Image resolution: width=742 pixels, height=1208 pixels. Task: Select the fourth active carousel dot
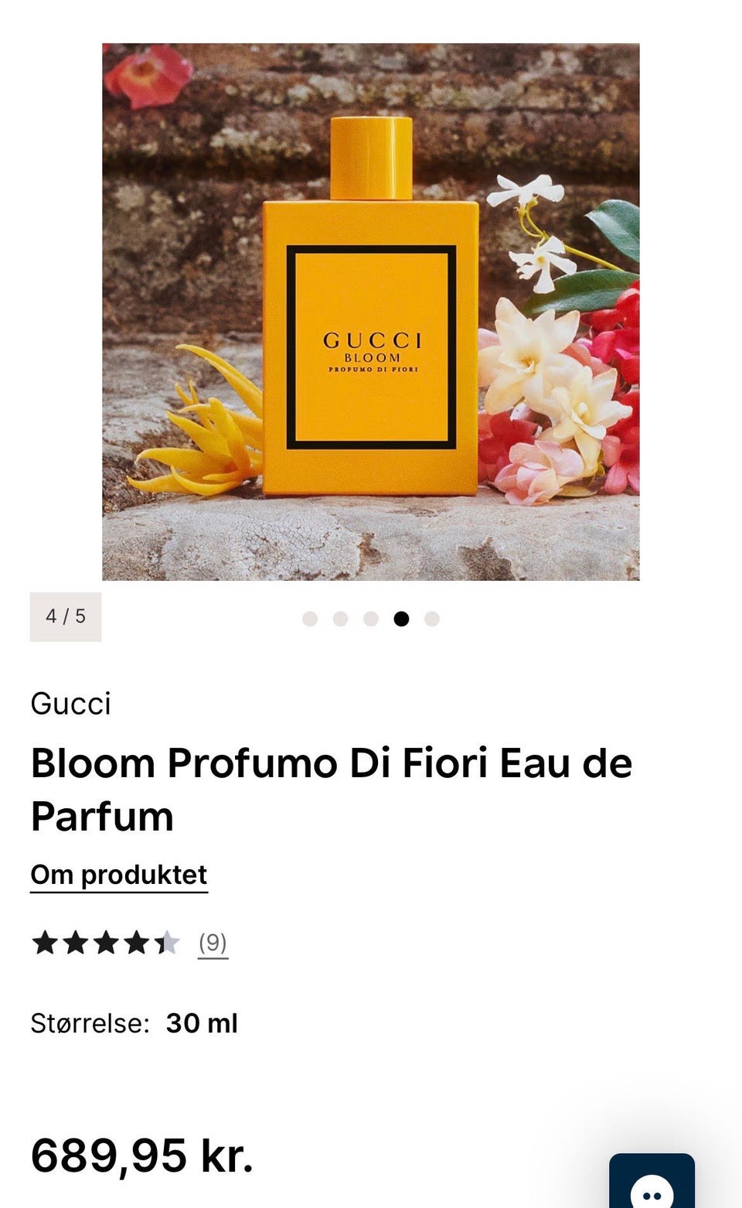[401, 619]
